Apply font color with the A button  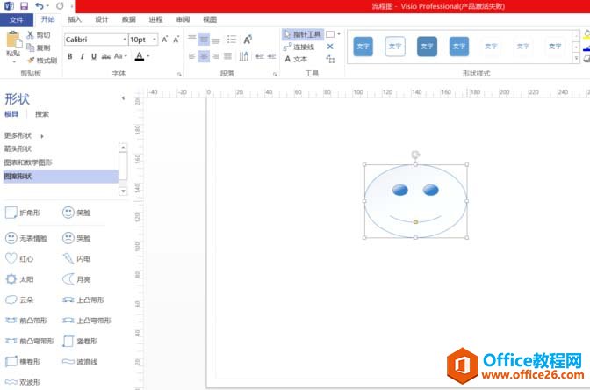[140, 56]
